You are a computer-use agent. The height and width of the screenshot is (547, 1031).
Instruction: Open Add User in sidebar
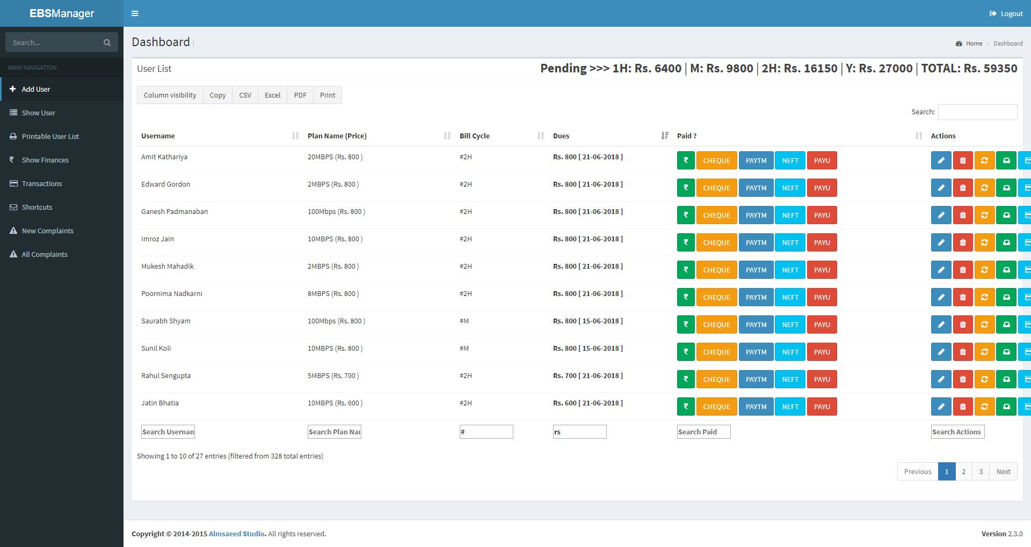(62, 89)
